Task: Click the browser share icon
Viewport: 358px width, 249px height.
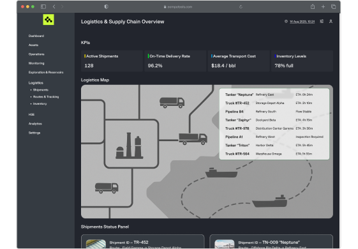Action: click(313, 6)
